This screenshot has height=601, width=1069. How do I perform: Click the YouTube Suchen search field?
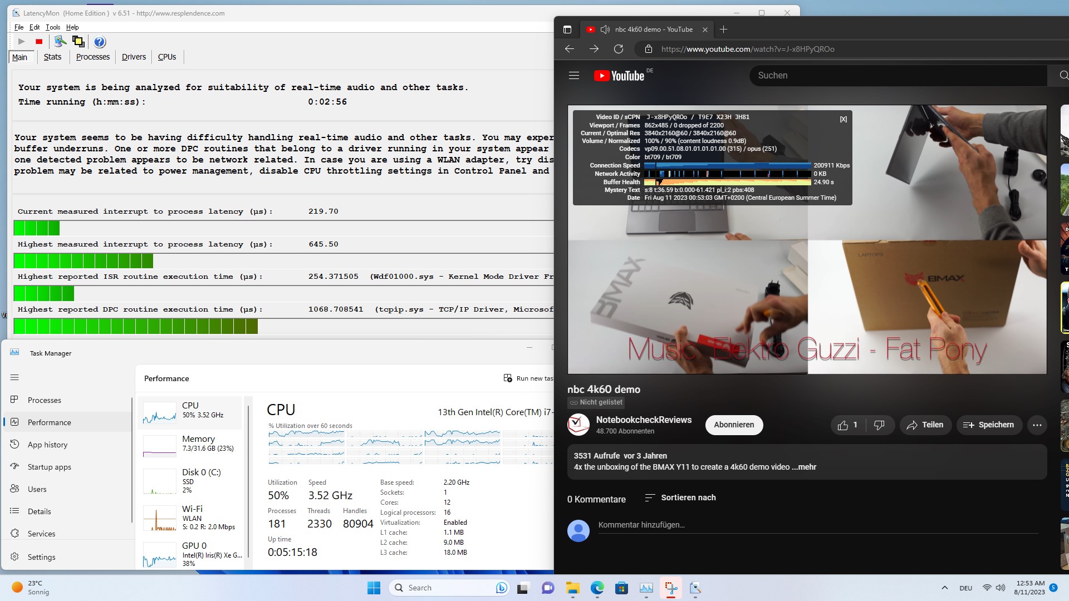(x=898, y=76)
